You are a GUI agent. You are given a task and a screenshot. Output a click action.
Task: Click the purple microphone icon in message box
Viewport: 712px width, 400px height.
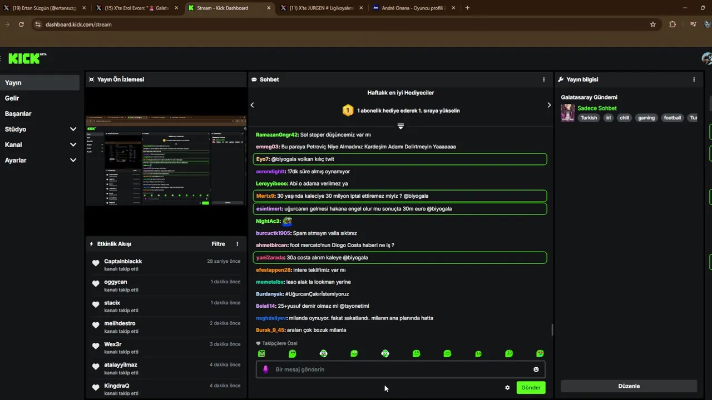(x=265, y=369)
